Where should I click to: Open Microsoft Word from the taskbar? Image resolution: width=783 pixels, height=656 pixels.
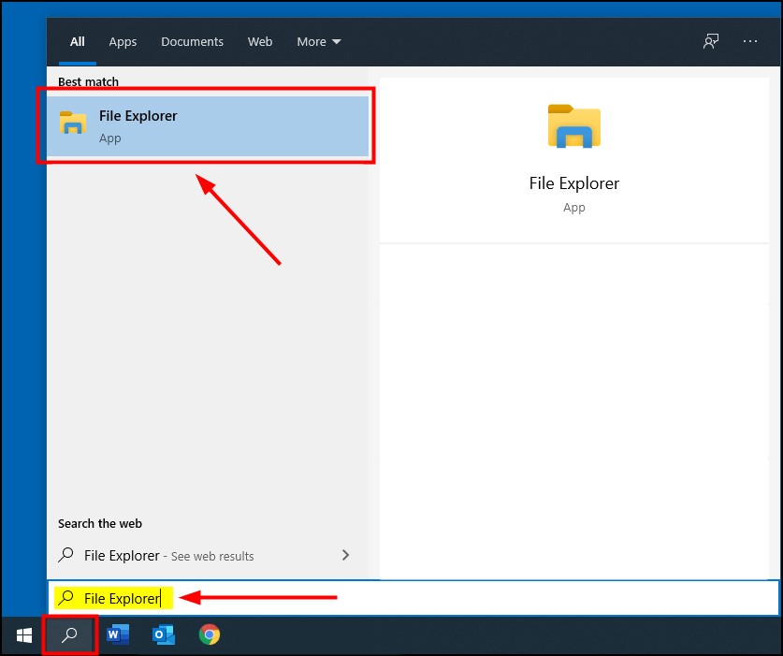(x=117, y=634)
